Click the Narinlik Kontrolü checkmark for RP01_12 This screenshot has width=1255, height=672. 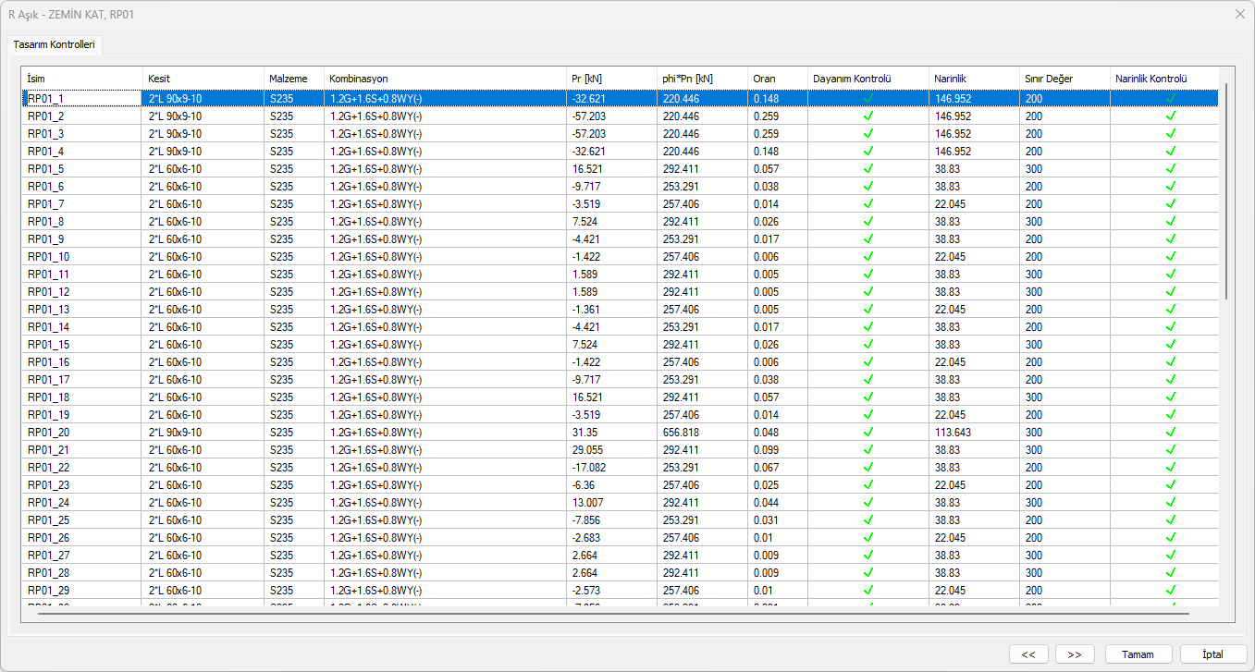[1170, 292]
